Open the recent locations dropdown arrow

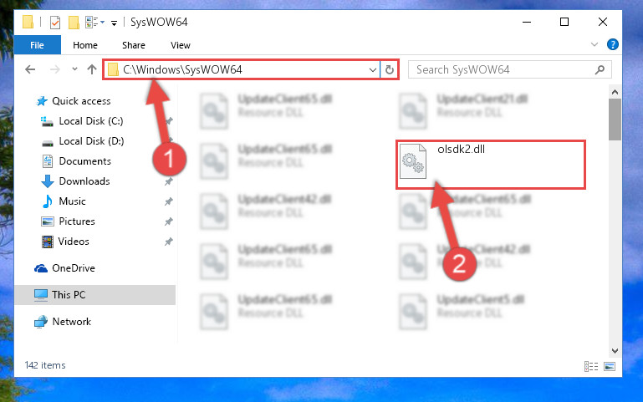(x=74, y=69)
